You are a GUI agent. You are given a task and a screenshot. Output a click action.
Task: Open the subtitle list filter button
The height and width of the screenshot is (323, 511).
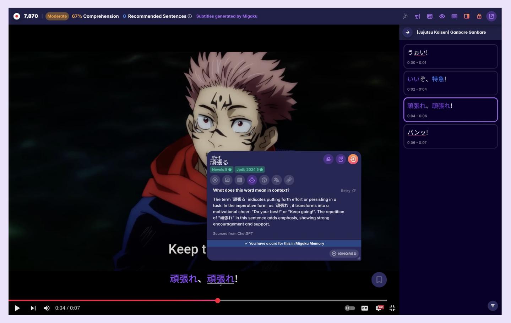(493, 306)
